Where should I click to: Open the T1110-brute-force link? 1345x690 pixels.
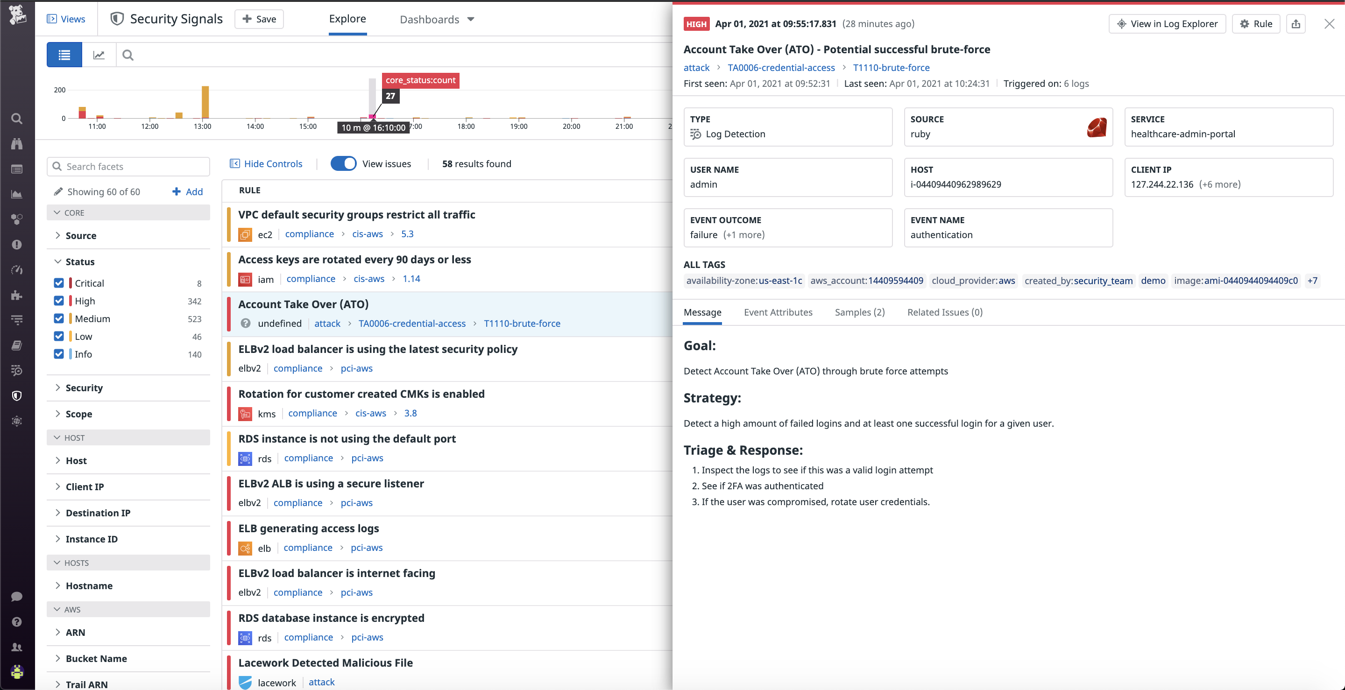coord(891,67)
